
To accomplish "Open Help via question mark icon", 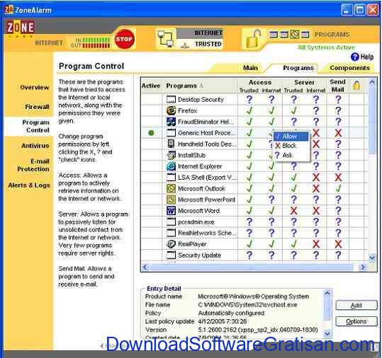I will pyautogui.click(x=354, y=57).
